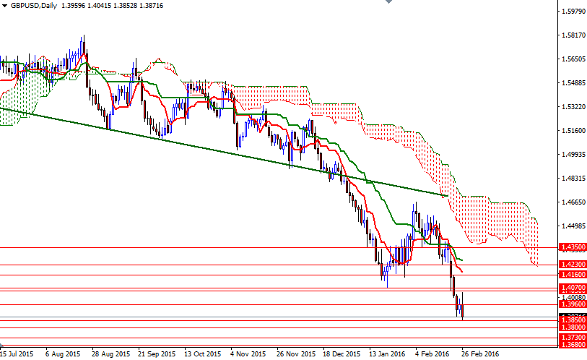Select the 1.38500 price level label

coord(573,320)
